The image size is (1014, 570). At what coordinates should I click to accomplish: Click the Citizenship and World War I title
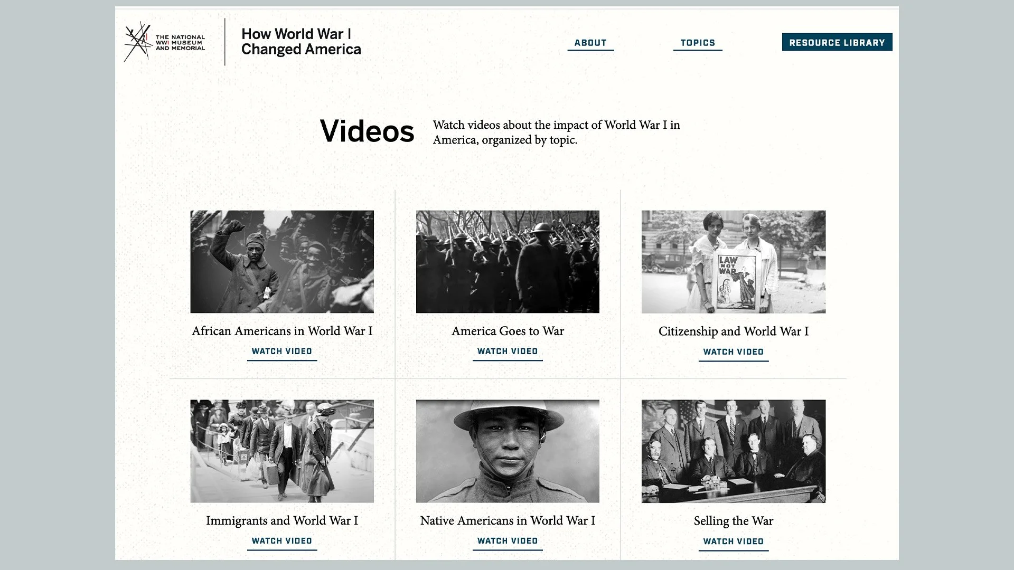[x=734, y=331]
